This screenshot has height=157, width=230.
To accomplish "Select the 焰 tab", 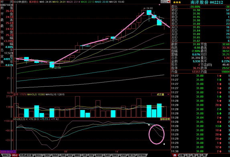I will point(199,155).
